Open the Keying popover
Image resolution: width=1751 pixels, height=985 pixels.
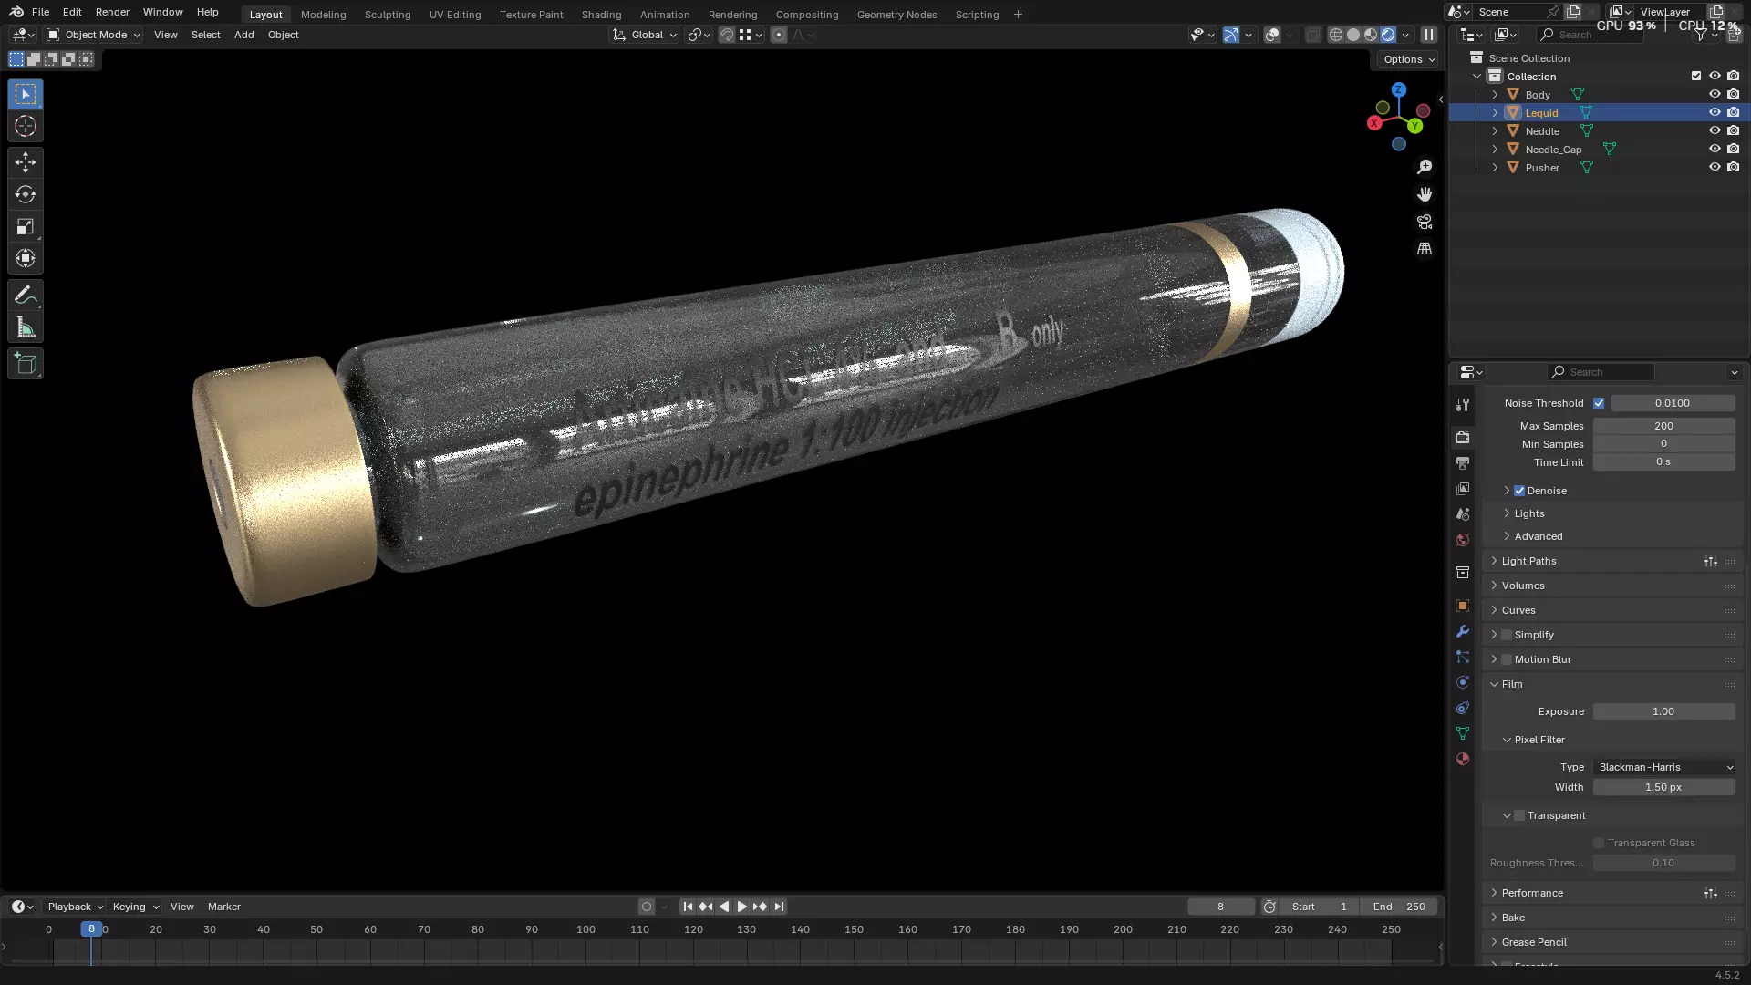pos(136,907)
